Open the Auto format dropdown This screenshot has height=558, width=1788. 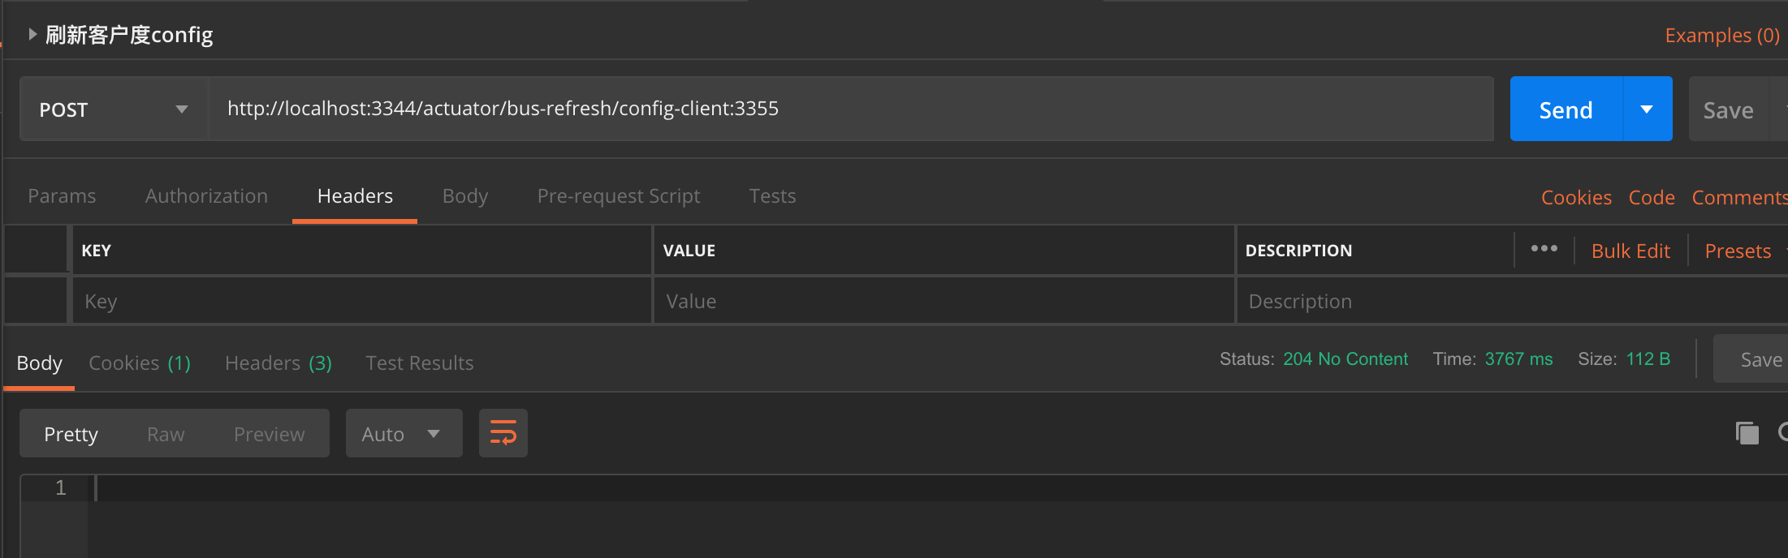[x=404, y=434]
